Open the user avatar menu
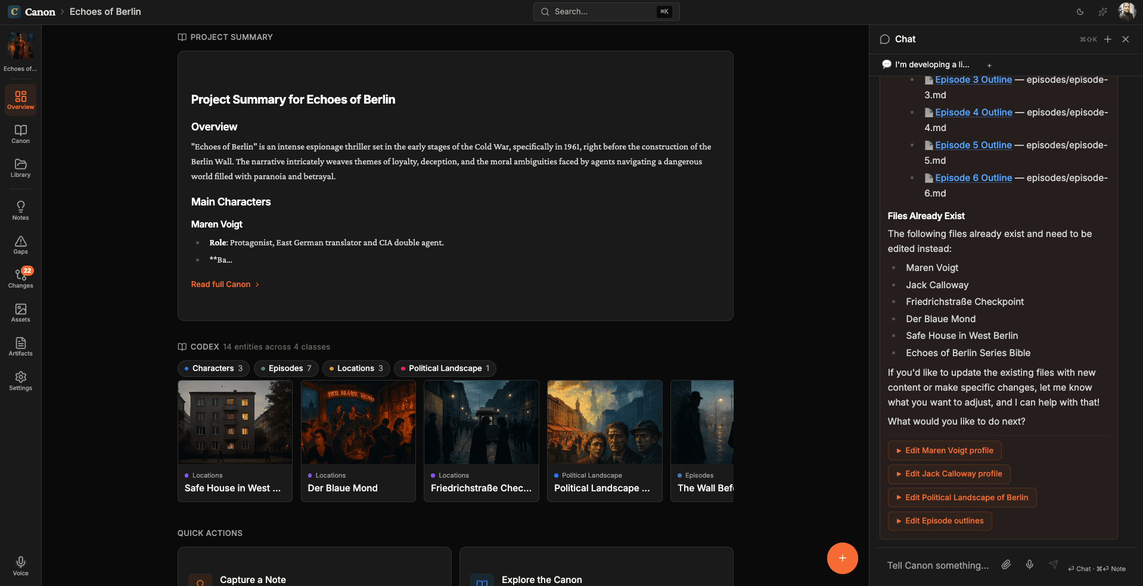 click(x=1126, y=11)
